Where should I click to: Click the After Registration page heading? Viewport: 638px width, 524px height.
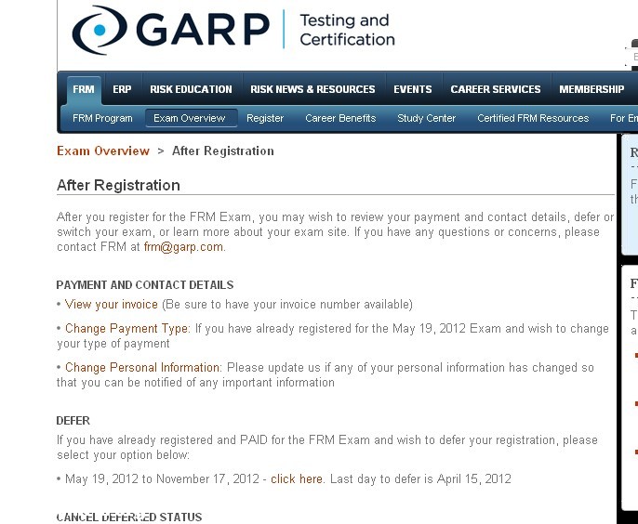118,186
